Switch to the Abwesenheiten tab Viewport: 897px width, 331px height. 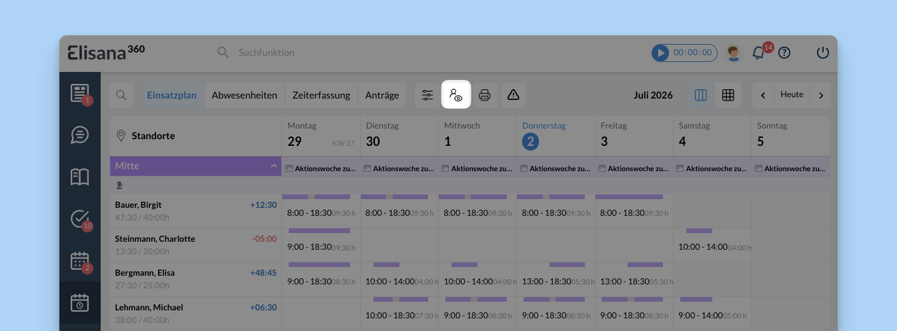(244, 95)
